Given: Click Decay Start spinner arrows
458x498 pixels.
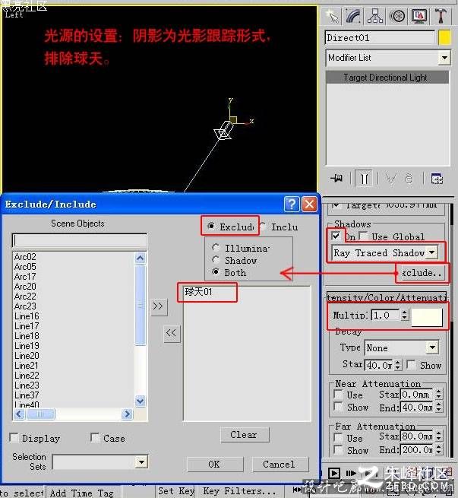Looking at the screenshot, I should pyautogui.click(x=398, y=365).
